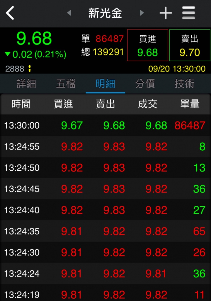
Task: Select the 13:24:35 trade row time
Action: click(x=22, y=231)
